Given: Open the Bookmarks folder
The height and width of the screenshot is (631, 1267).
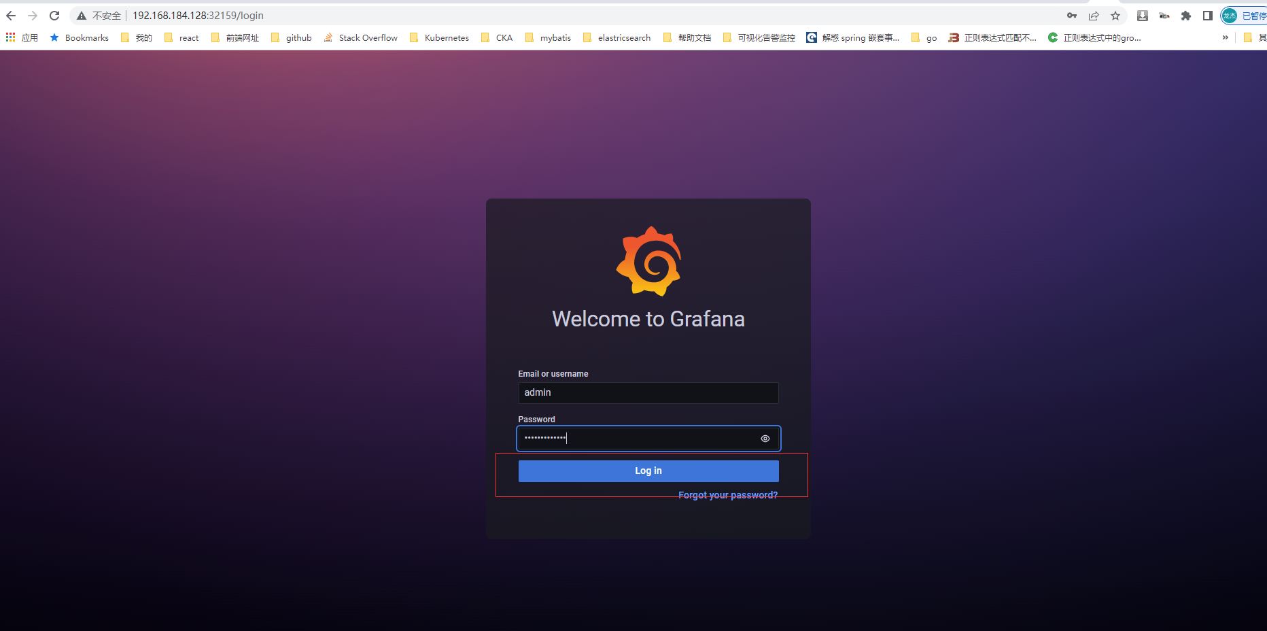Looking at the screenshot, I should pos(80,37).
